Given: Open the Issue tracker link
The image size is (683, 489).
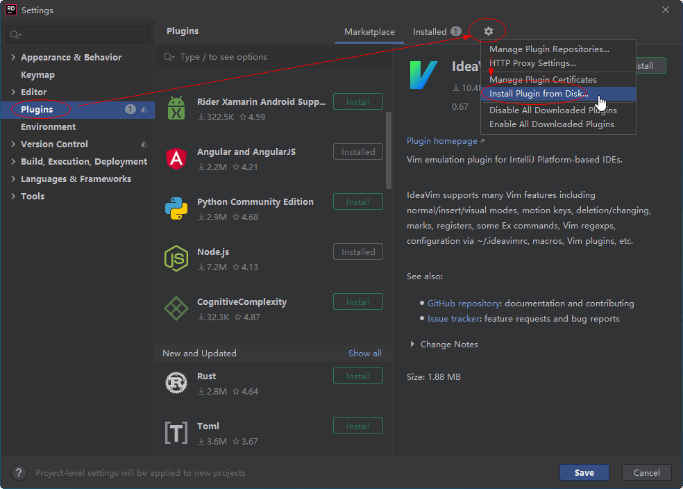Looking at the screenshot, I should click(x=453, y=319).
